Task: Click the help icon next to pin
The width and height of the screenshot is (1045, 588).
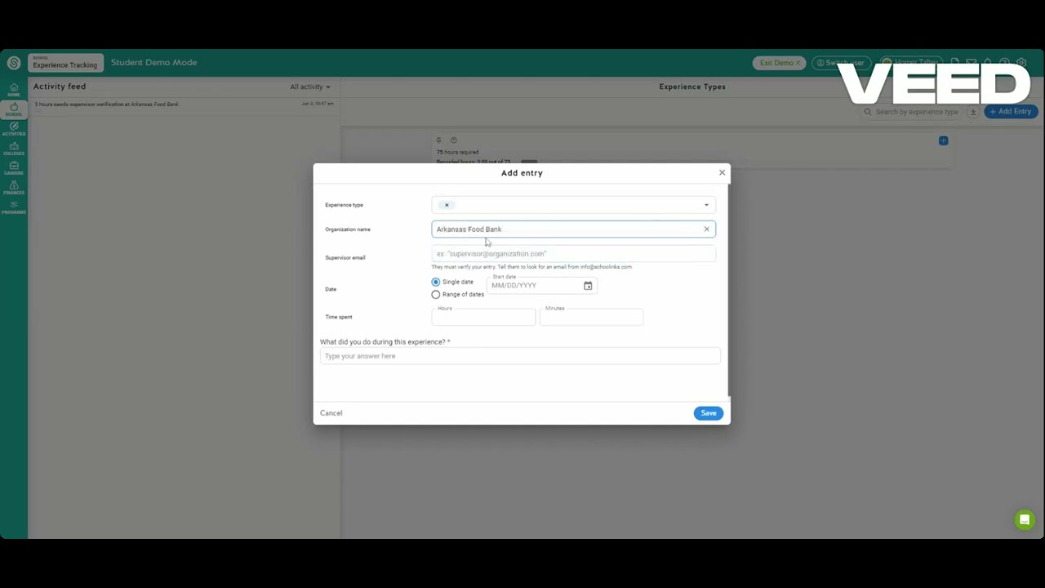Action: [454, 140]
